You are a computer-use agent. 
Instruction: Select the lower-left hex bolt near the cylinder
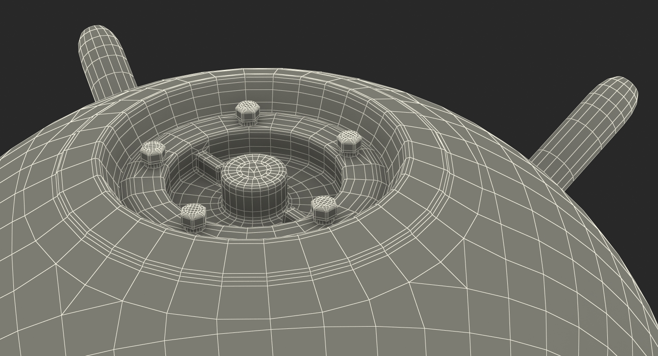193,218
